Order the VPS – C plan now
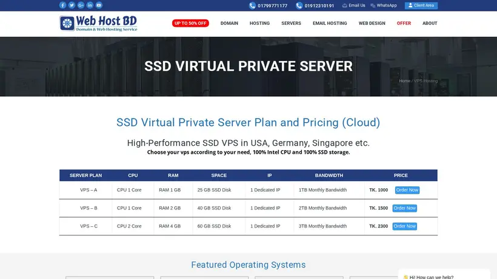Viewport: 497px width, 279px height. 405,226
